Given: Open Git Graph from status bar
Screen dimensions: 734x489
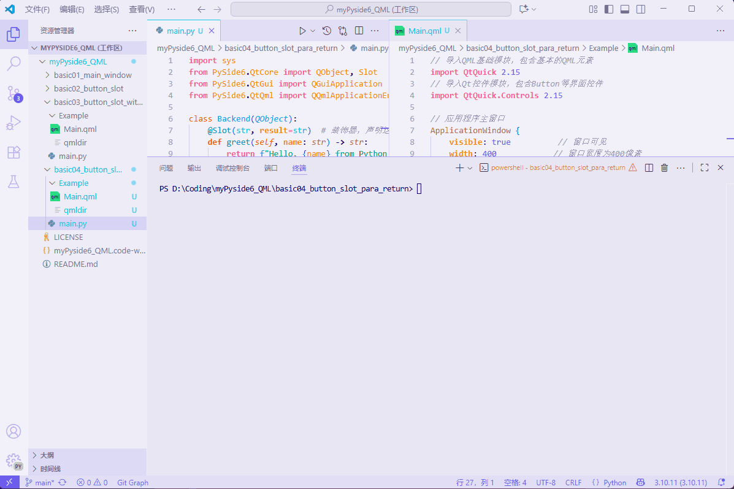Looking at the screenshot, I should click(132, 482).
